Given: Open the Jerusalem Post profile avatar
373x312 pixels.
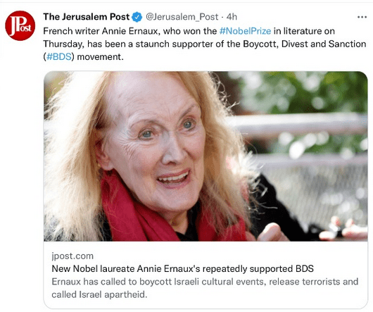Looking at the screenshot, I should pos(20,25).
